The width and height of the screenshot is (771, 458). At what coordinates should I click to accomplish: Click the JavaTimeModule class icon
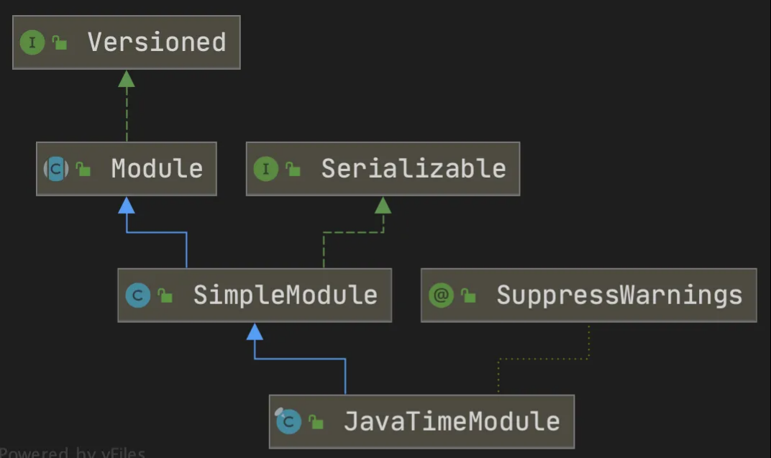(288, 421)
